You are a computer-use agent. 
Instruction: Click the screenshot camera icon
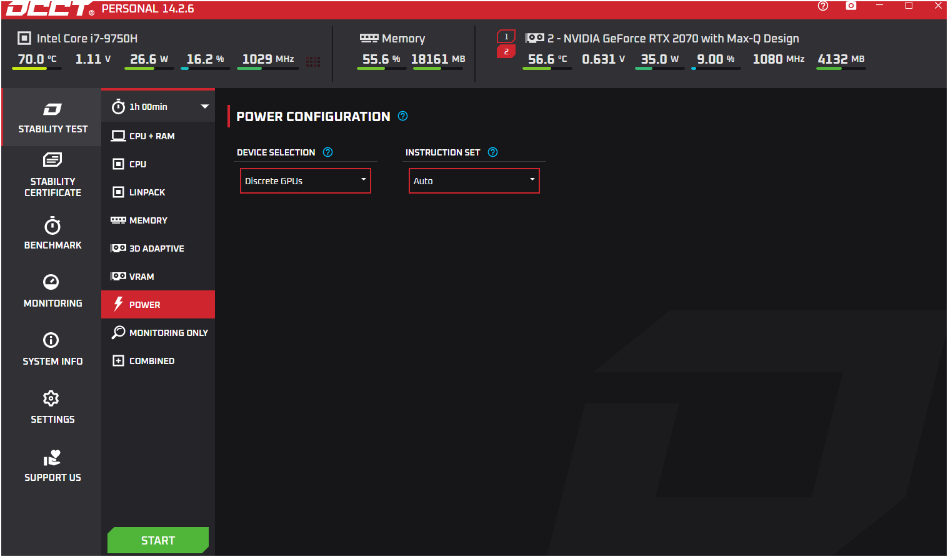tap(851, 6)
